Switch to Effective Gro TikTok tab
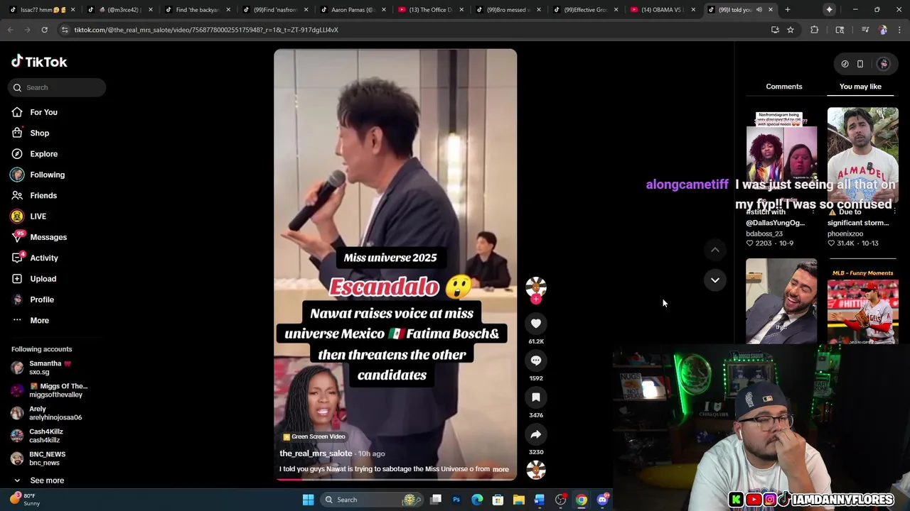 (584, 10)
